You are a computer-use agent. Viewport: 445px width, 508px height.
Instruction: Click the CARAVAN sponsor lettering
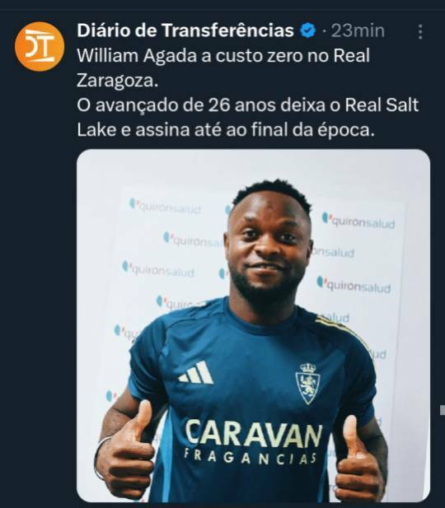click(254, 435)
